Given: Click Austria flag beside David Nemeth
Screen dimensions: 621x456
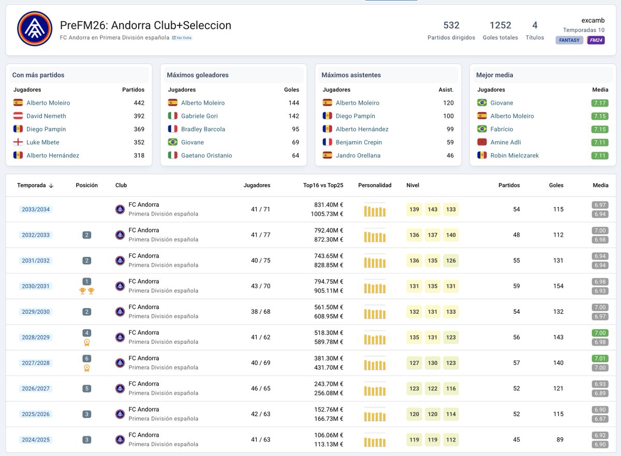Looking at the screenshot, I should [x=18, y=116].
